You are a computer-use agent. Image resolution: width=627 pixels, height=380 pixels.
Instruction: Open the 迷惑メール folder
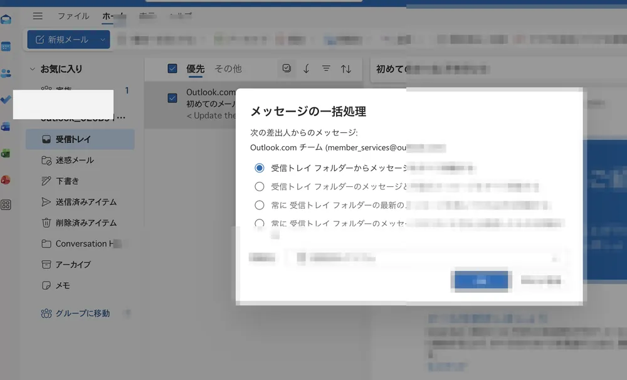click(x=80, y=161)
